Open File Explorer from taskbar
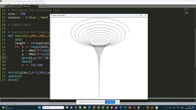Image resolution: width=196 pixels, height=110 pixels. click(x=85, y=108)
